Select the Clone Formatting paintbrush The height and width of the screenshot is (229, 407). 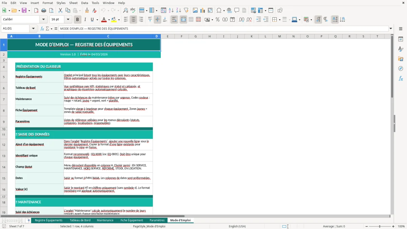[87, 11]
